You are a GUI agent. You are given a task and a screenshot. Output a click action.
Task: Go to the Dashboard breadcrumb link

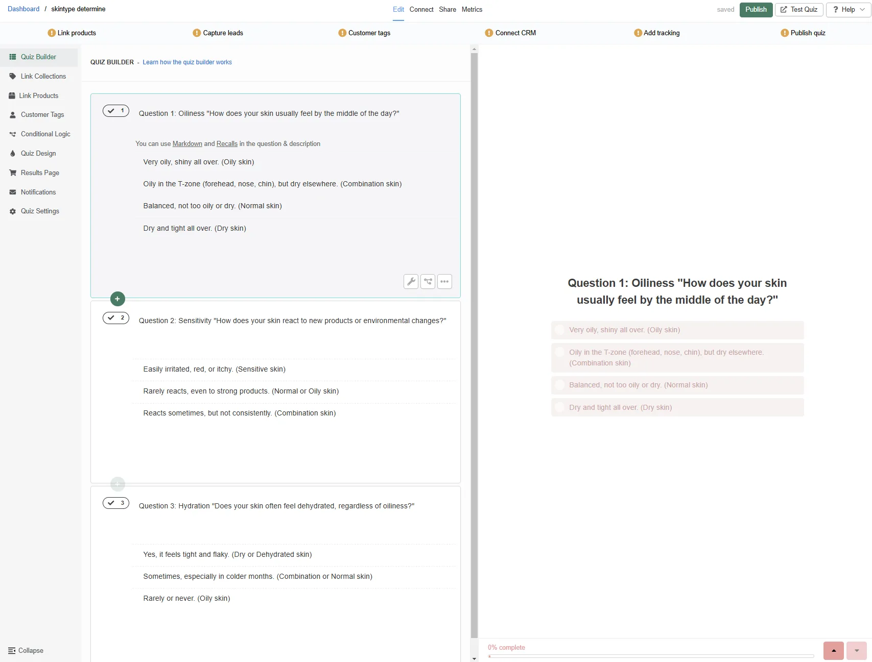(23, 9)
